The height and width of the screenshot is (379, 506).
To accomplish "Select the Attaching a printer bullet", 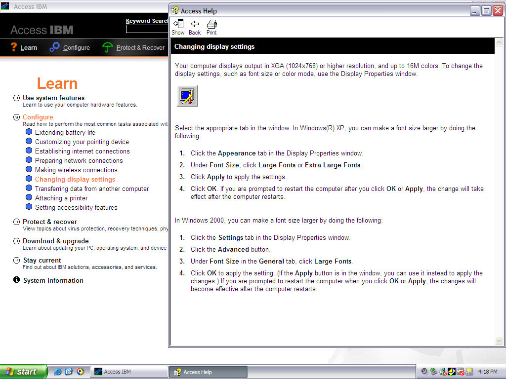I will [29, 198].
